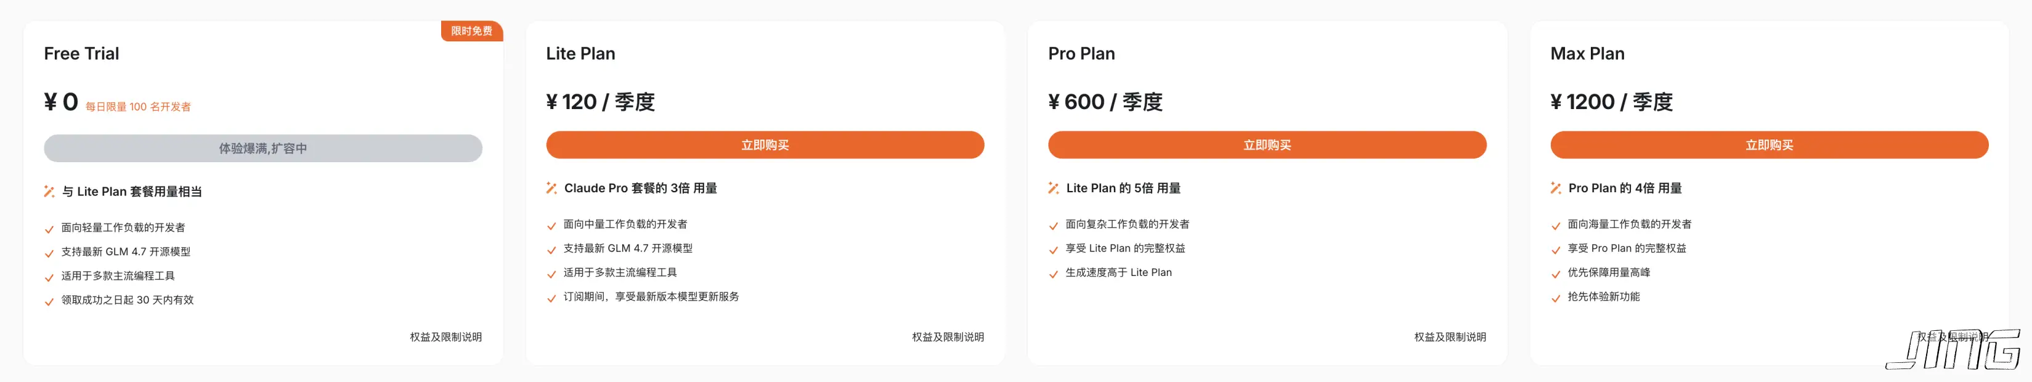Click the checkmark beside '领取成功之日起 30 天内有效'

point(49,300)
